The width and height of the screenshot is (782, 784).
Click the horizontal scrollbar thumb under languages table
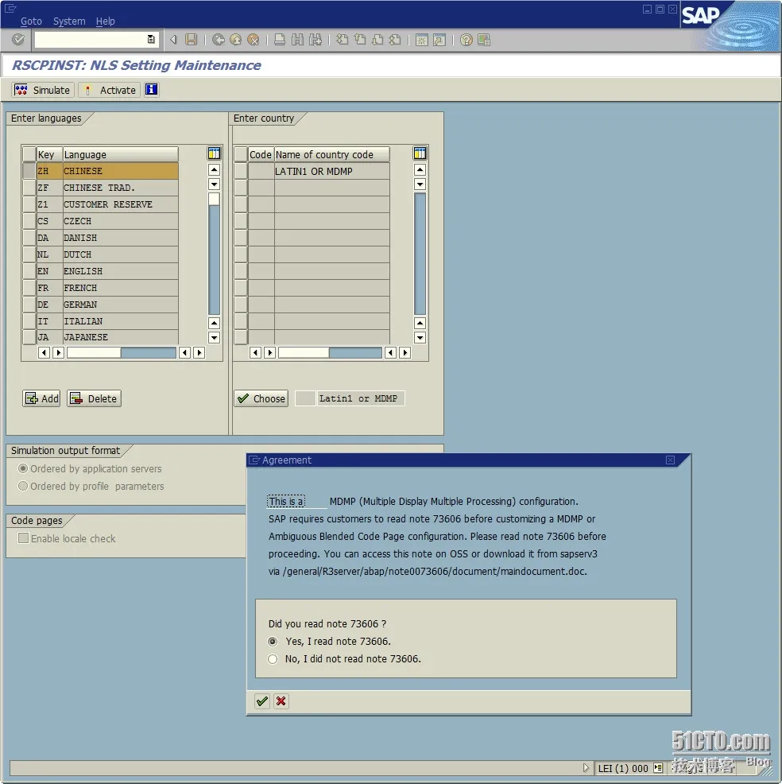(94, 352)
